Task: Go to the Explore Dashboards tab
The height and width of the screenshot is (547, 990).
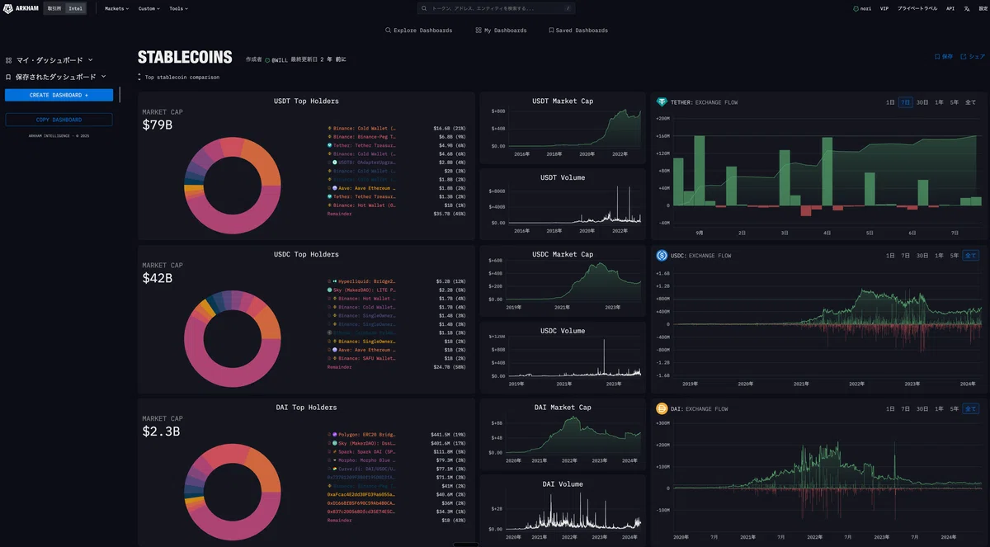Action: pos(419,31)
